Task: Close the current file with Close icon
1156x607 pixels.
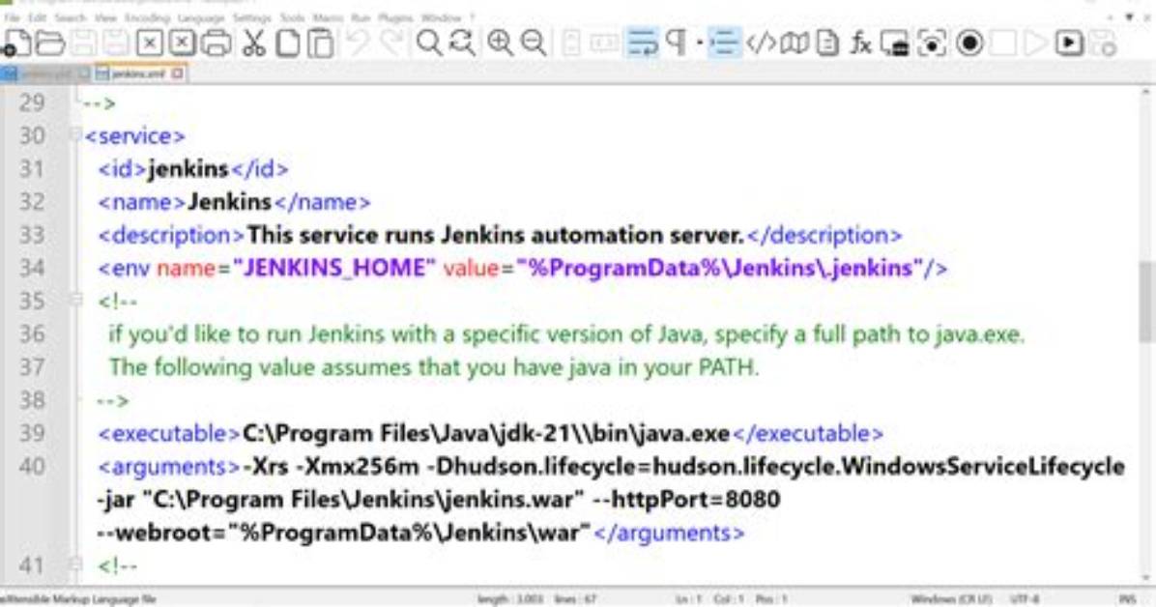Action: point(149,43)
